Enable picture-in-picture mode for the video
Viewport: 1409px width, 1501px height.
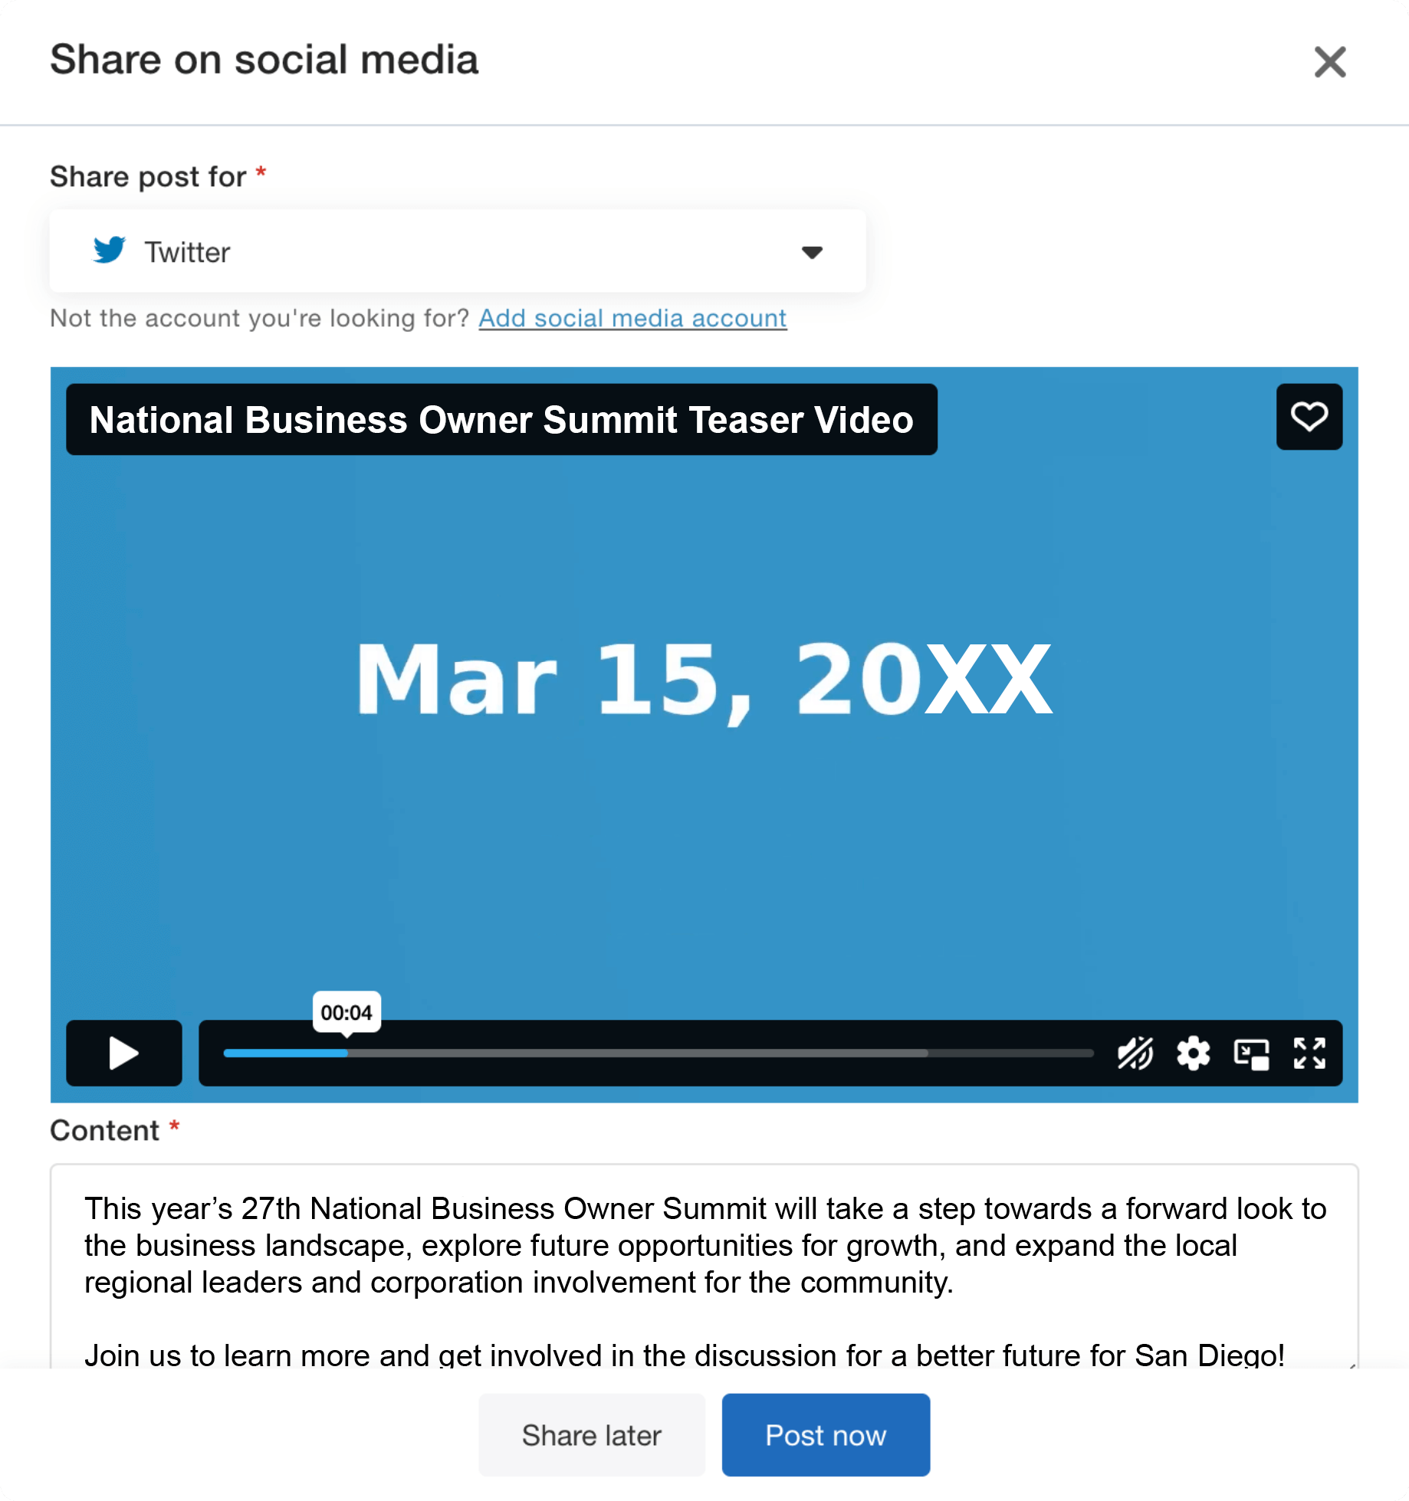point(1251,1054)
